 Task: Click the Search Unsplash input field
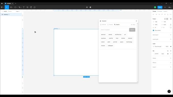[114, 30]
